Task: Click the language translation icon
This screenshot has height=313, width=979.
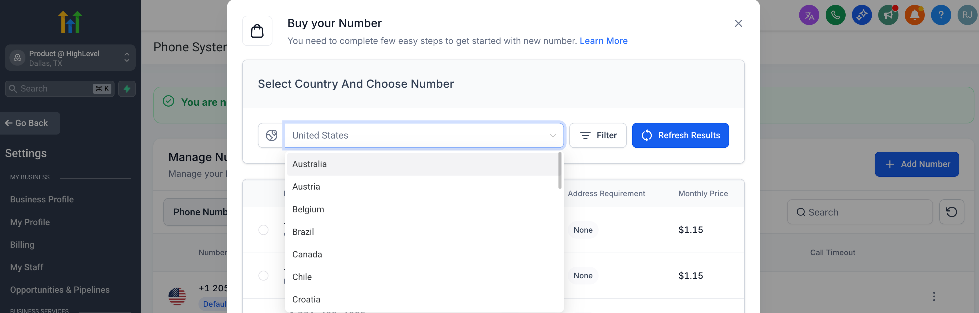Action: click(809, 15)
